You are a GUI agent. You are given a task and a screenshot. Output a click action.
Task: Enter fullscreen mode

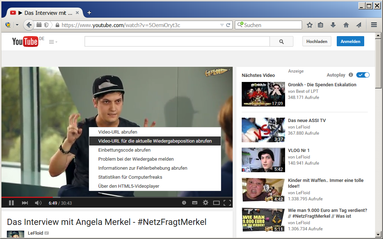coord(227,203)
